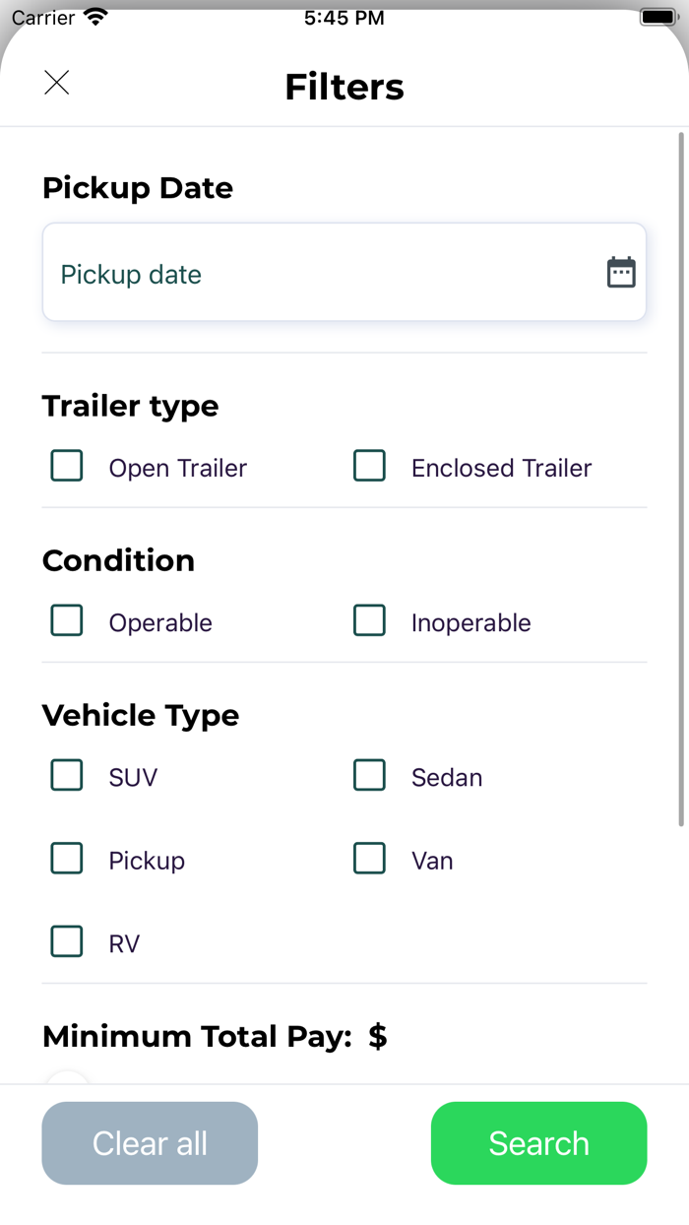The height and width of the screenshot is (1225, 689).
Task: Click the Filters title heading
Action: [x=344, y=87]
